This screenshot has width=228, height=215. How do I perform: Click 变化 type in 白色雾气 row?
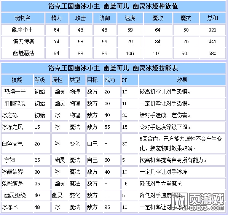coord(75,144)
